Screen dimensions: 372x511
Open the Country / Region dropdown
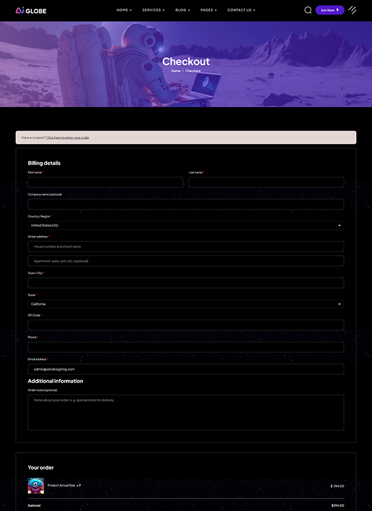tap(186, 225)
